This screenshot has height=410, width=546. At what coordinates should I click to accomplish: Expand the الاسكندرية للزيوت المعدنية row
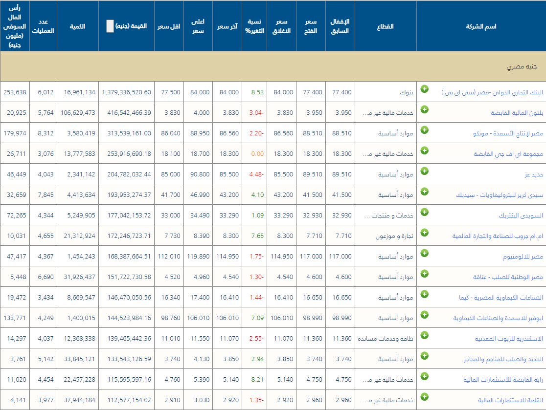click(x=425, y=335)
